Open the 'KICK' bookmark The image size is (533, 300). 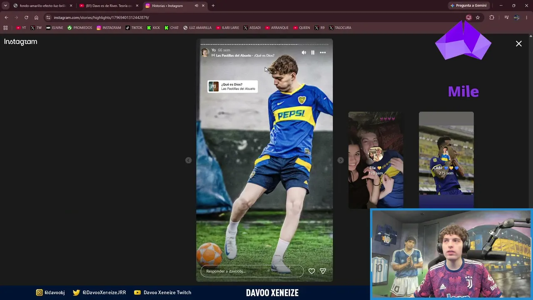153,28
